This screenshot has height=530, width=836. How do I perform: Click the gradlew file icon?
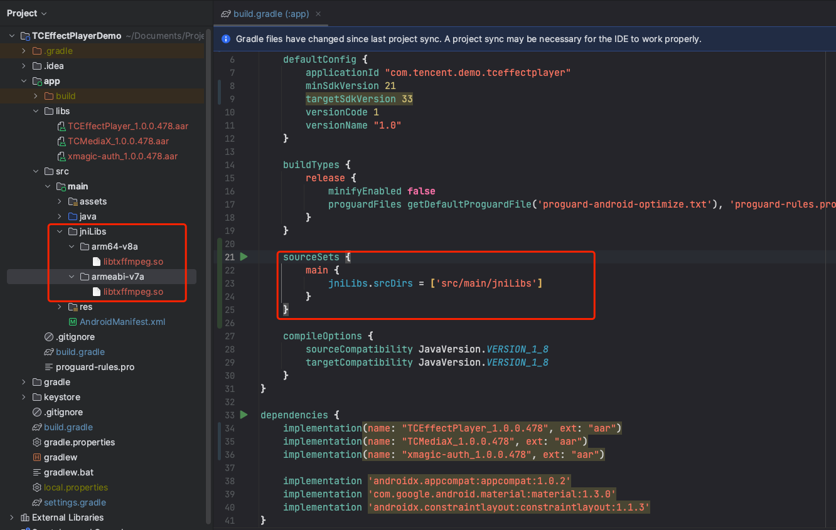tap(37, 457)
